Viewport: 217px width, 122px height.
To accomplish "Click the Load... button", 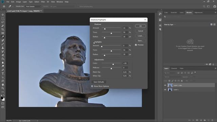I will (140, 36).
